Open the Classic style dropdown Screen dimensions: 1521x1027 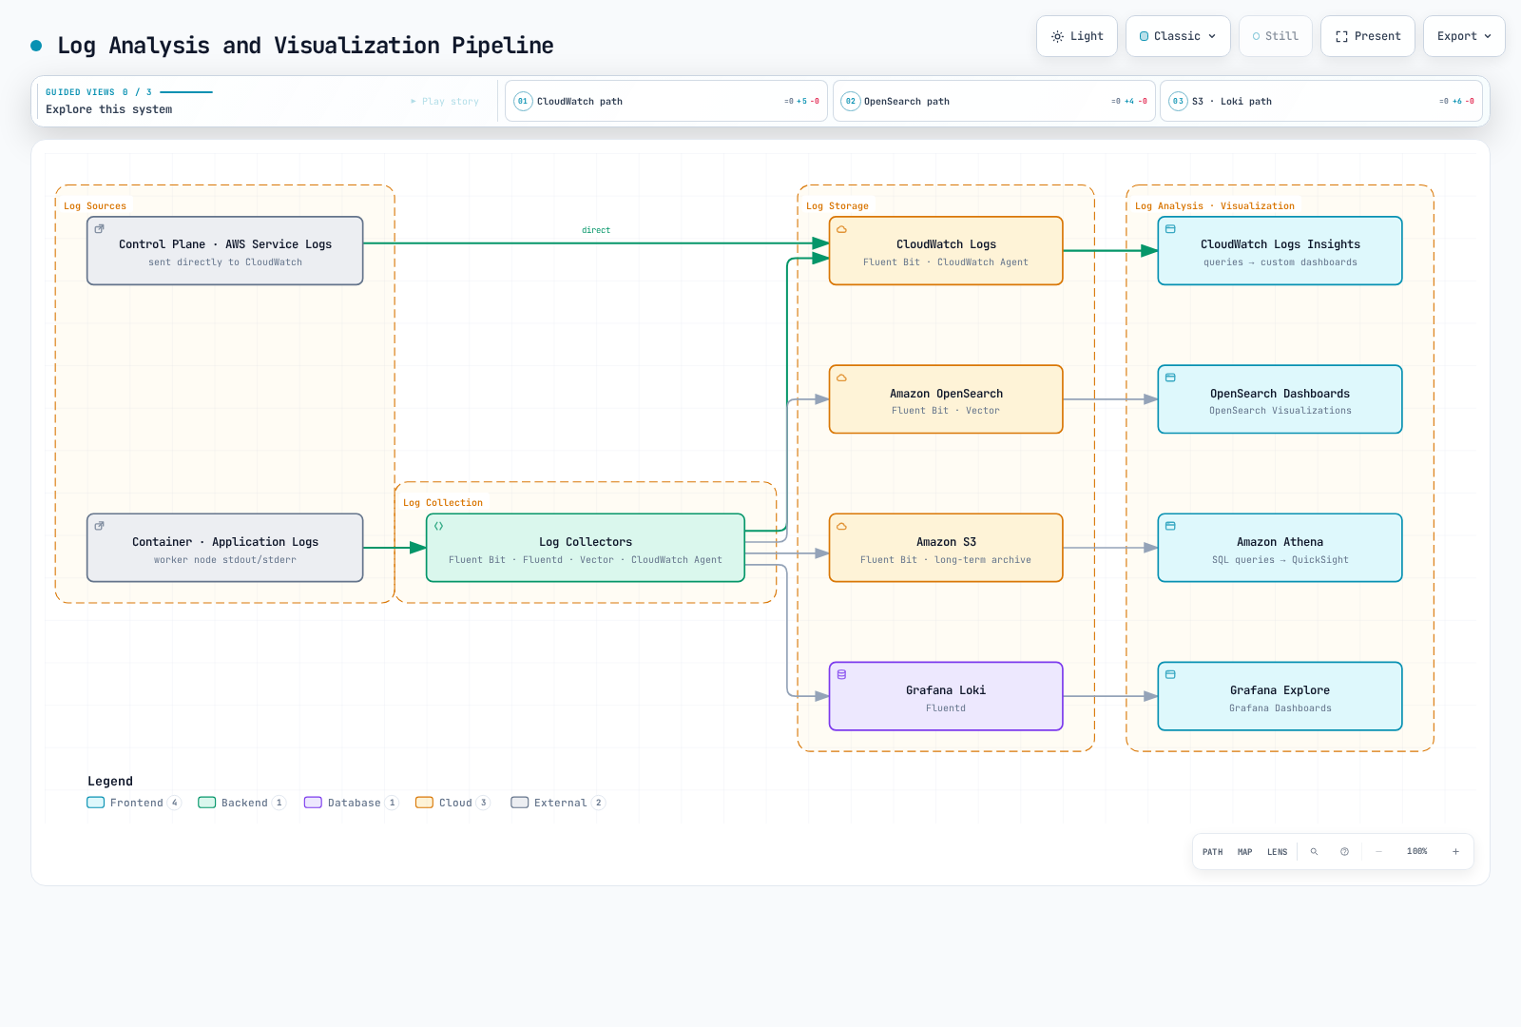click(1178, 36)
